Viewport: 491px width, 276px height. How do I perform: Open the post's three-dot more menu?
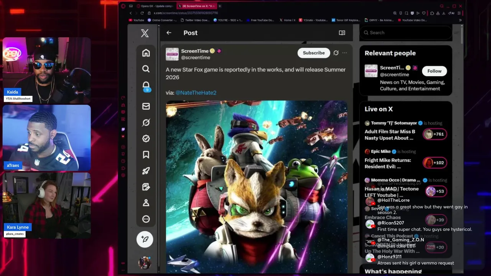(344, 53)
